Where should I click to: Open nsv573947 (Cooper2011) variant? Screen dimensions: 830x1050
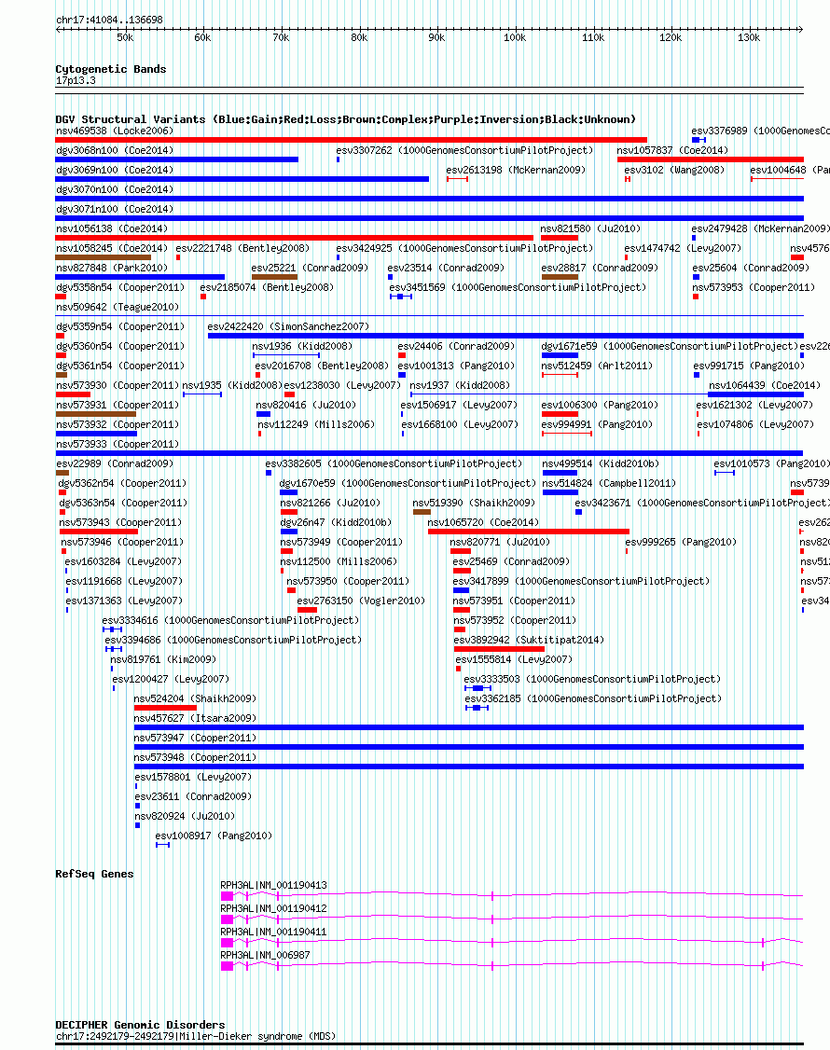469,747
